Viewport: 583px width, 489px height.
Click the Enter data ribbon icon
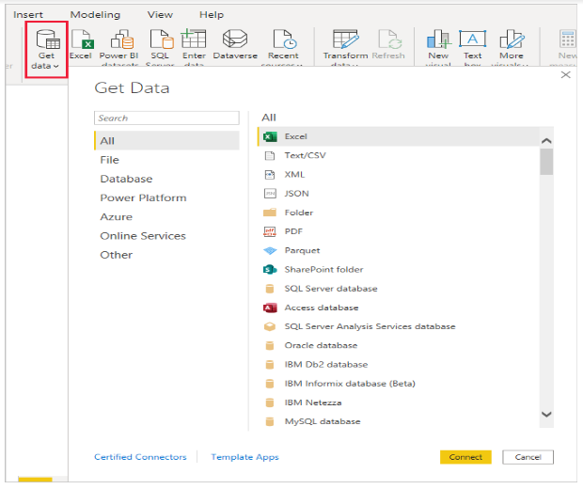click(194, 39)
